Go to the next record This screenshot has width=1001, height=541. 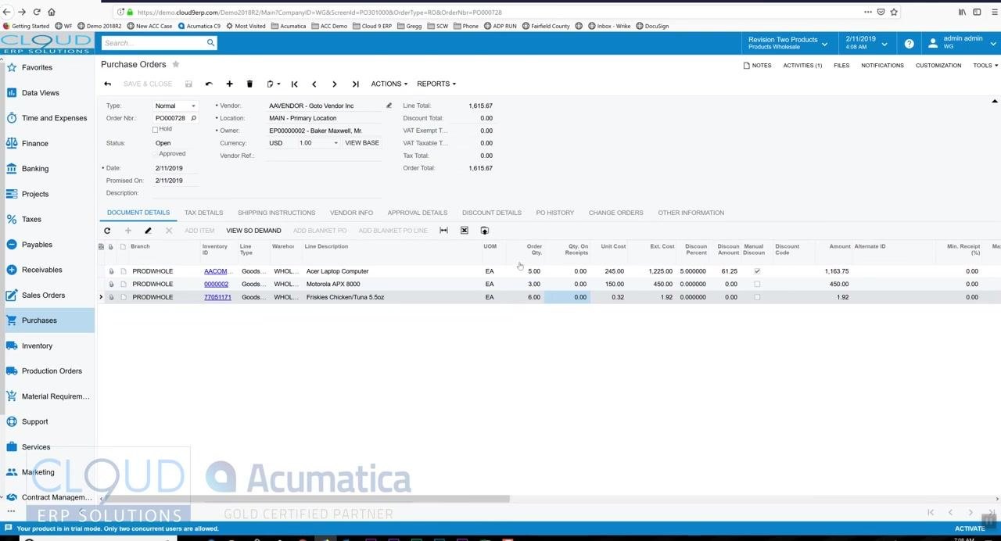(335, 84)
